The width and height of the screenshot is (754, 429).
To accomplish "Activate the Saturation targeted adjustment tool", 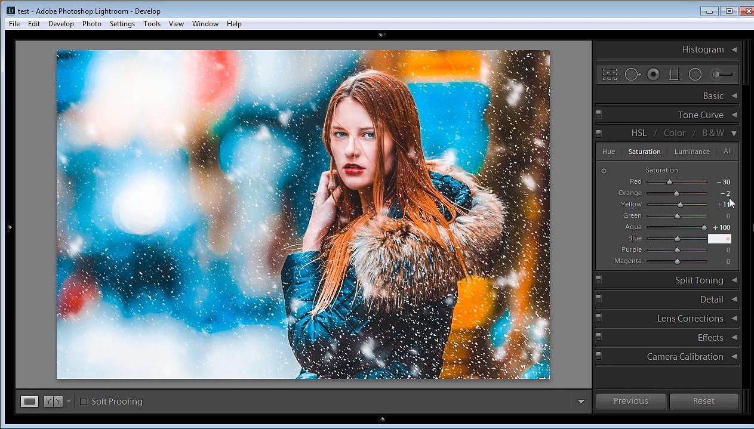I will (x=604, y=171).
